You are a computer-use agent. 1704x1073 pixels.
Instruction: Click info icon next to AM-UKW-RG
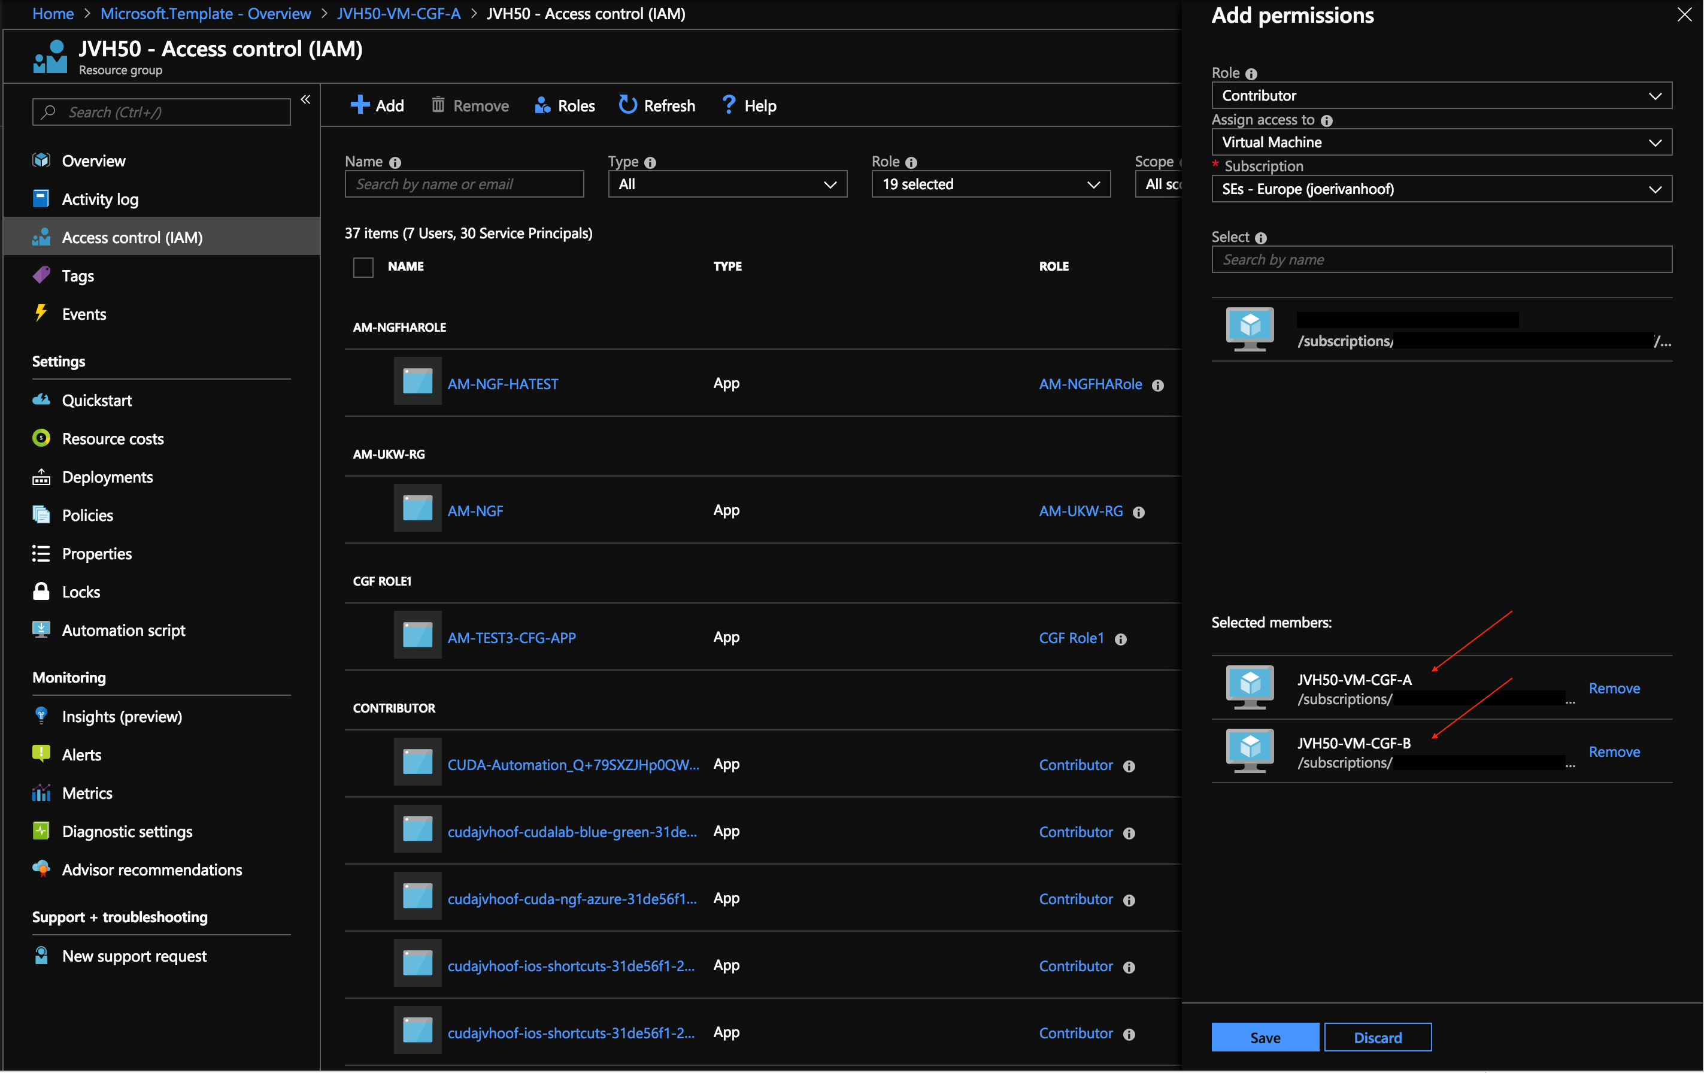click(1139, 512)
